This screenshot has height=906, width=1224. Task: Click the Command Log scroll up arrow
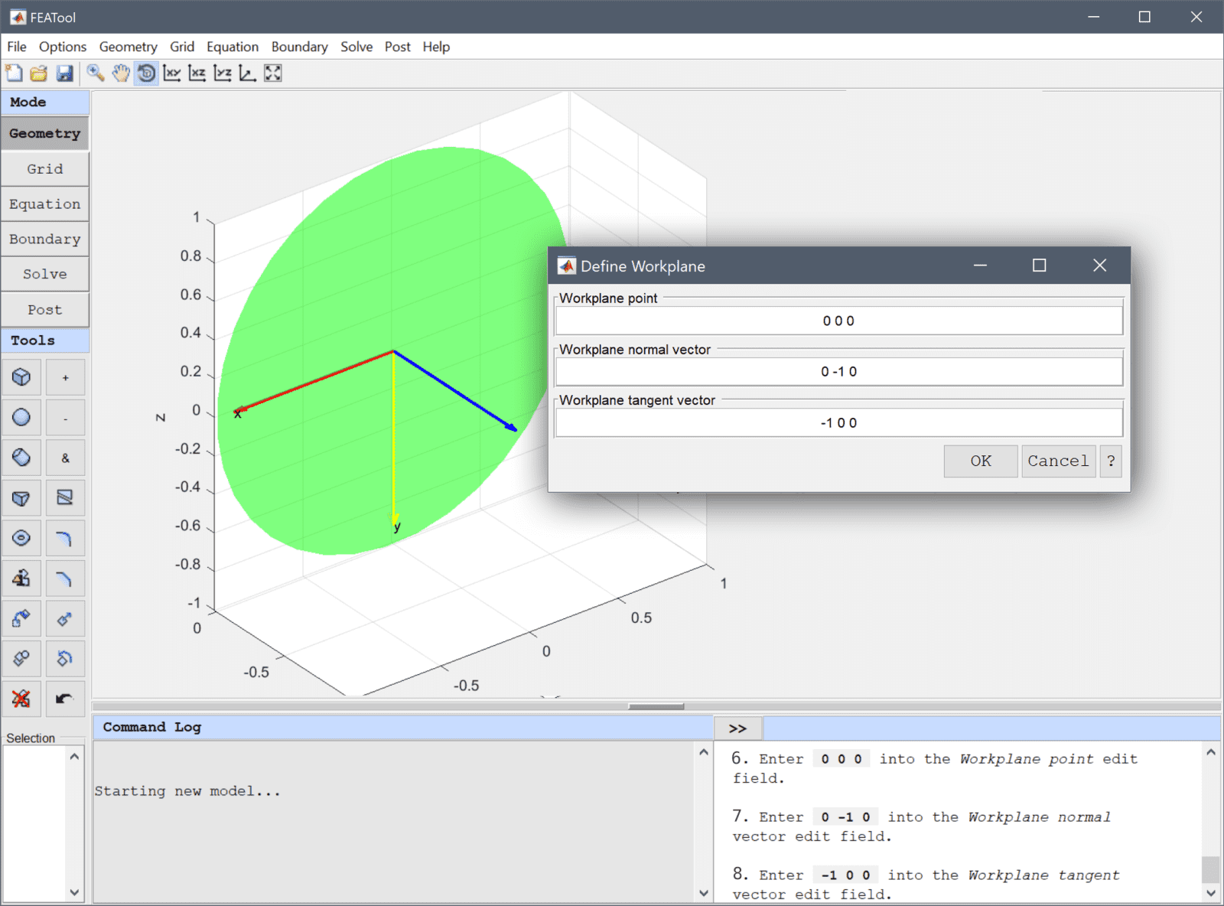704,753
